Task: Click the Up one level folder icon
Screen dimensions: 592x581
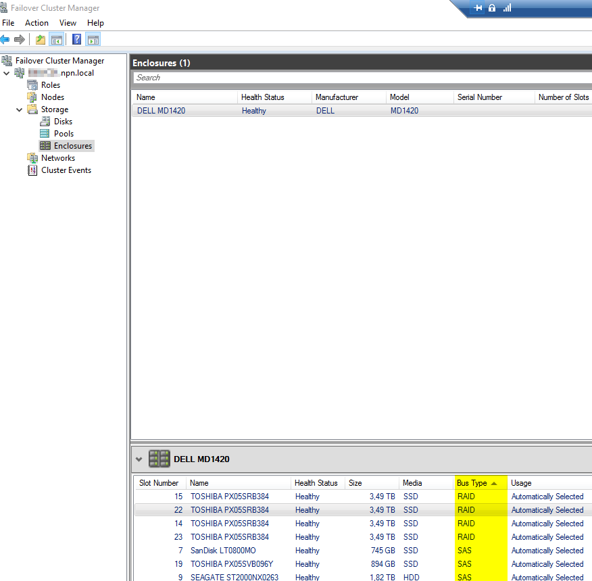Action: (x=41, y=40)
